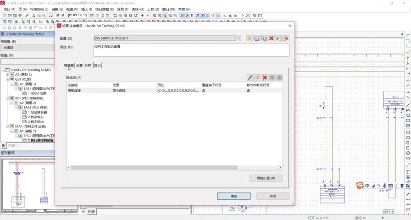Save the configuration with the floppy disk icon

coord(257,38)
